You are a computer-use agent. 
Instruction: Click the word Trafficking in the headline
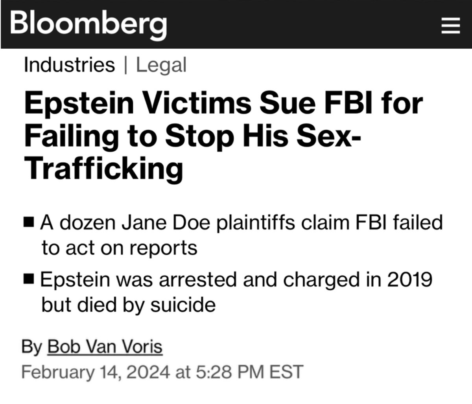tap(104, 168)
